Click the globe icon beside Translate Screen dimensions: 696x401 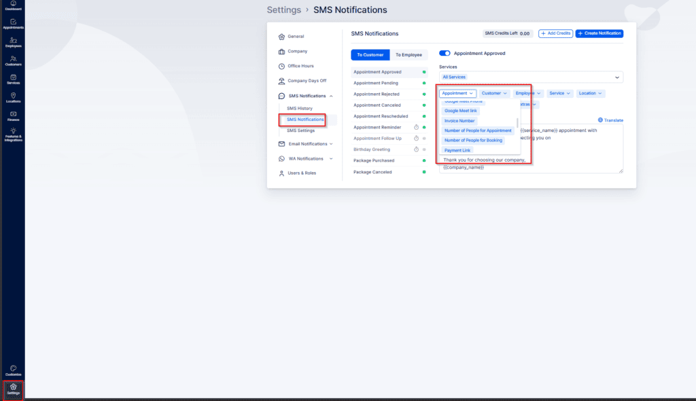(600, 120)
